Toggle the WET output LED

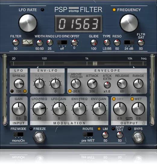click(132, 99)
